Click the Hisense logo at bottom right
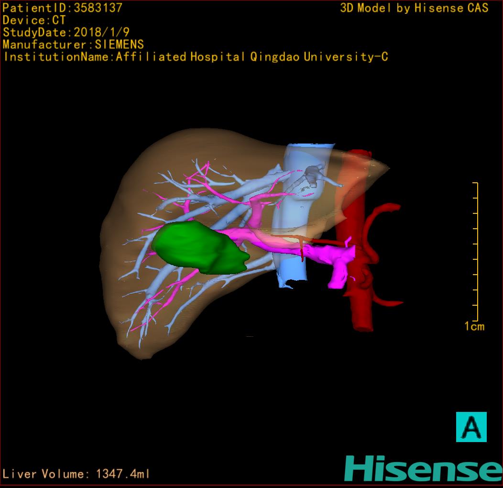The width and height of the screenshot is (503, 488). [x=423, y=468]
